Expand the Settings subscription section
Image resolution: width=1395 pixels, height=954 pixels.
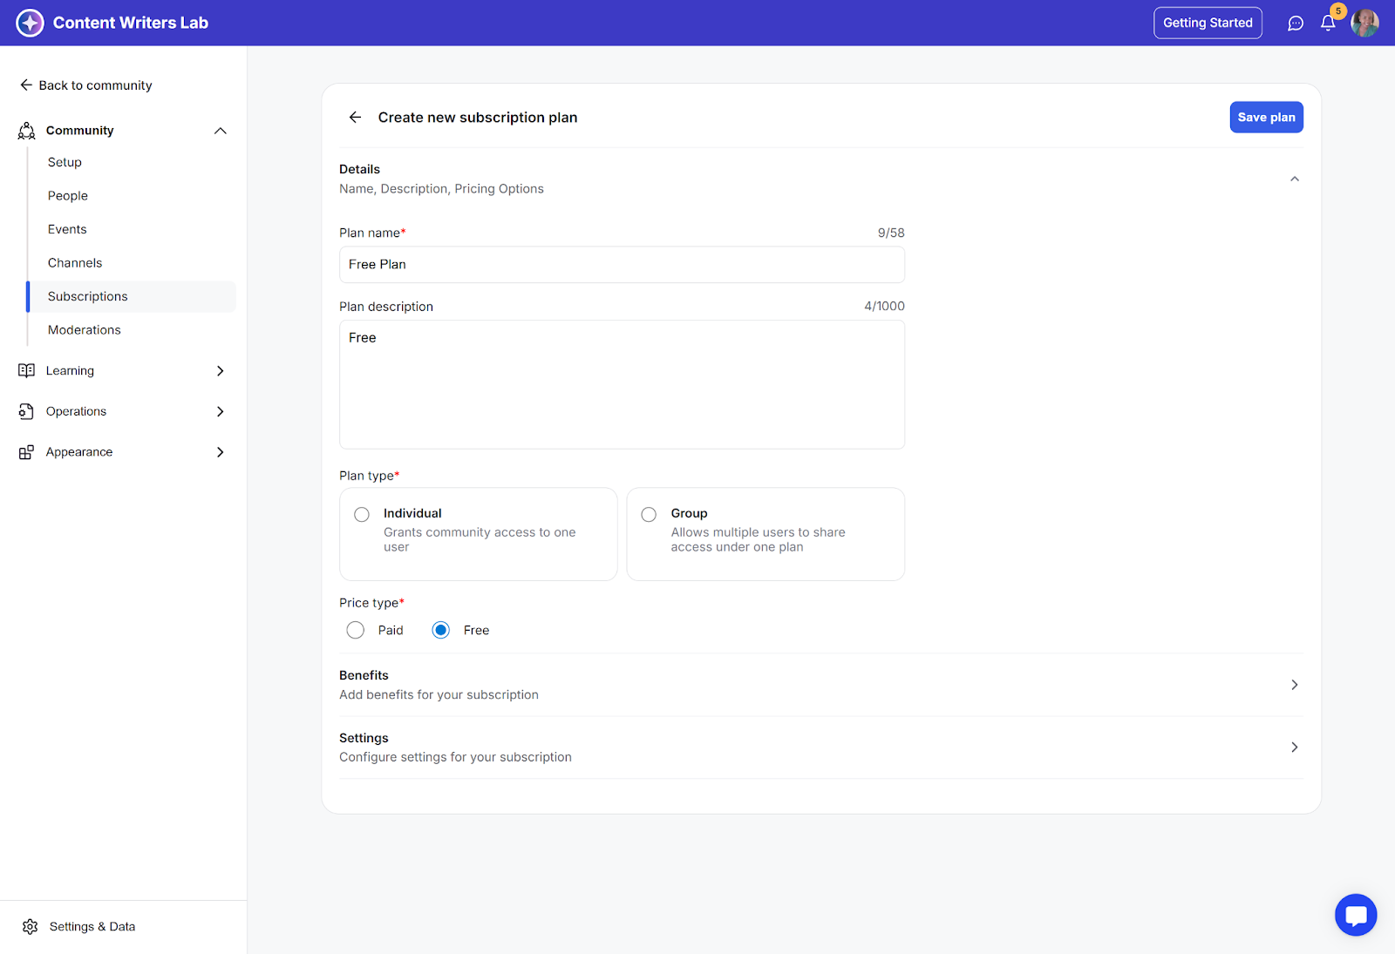1294,748
